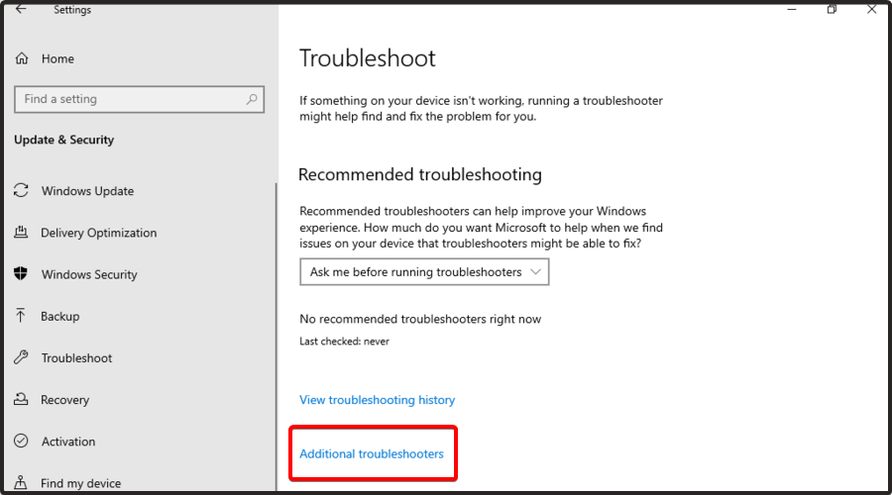Click the Windows Update refresh icon
The width and height of the screenshot is (892, 495).
[21, 190]
